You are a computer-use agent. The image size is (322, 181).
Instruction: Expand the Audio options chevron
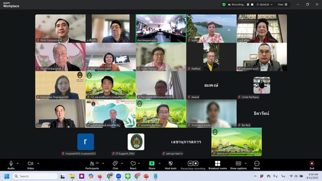tap(18, 163)
